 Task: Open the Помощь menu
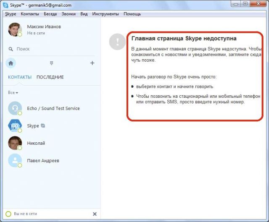pyautogui.click(x=132, y=14)
